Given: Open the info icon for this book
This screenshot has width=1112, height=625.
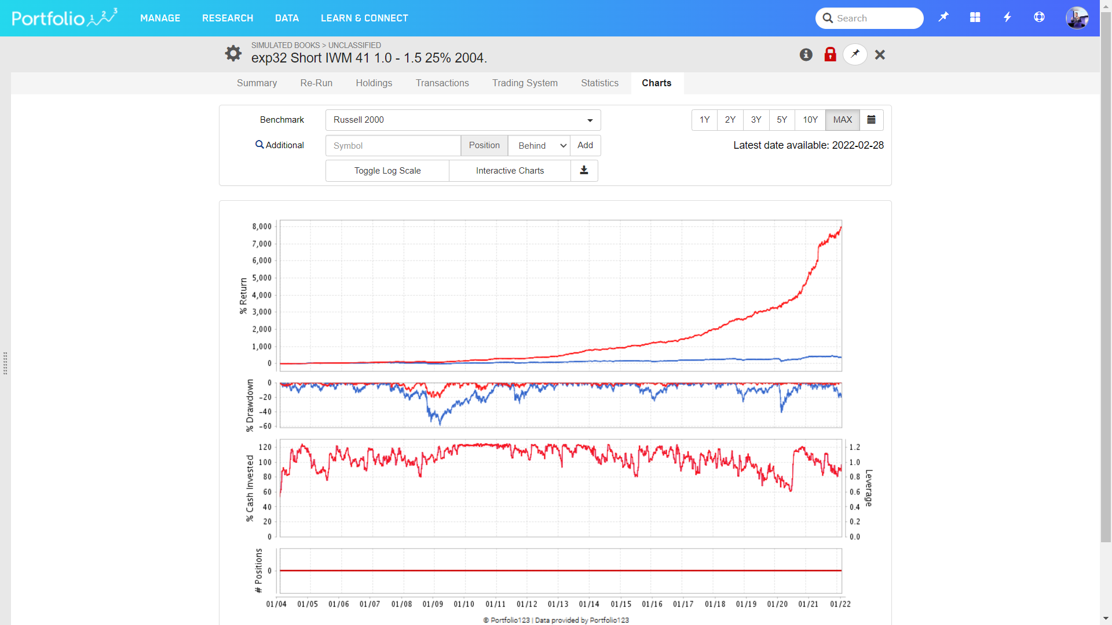Looking at the screenshot, I should pos(806,54).
